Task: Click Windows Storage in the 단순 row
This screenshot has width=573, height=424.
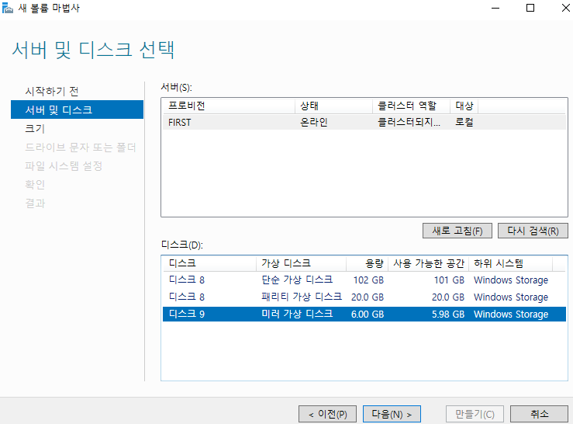Action: (x=511, y=280)
